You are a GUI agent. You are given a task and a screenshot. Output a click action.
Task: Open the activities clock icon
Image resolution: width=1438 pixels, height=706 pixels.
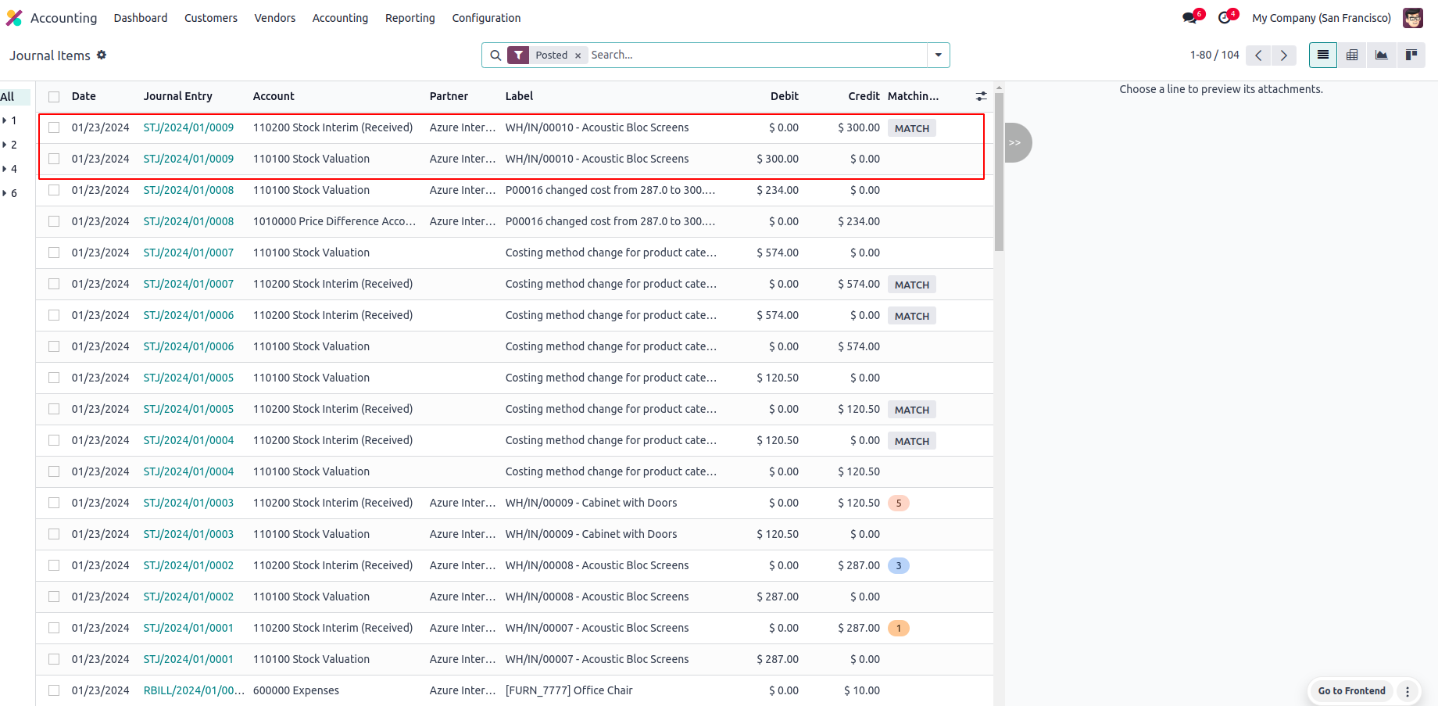pos(1225,18)
